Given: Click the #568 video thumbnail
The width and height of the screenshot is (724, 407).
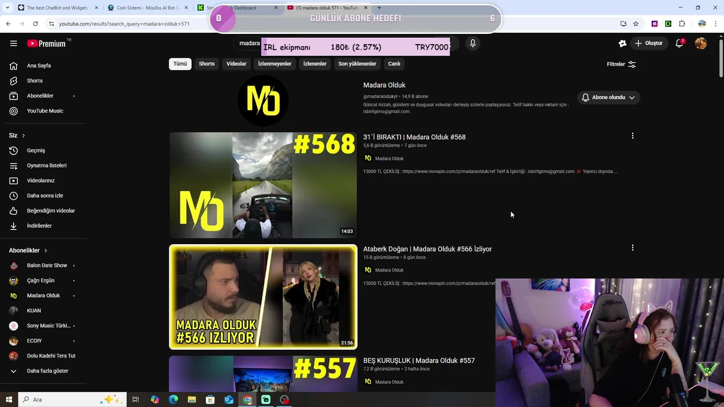Looking at the screenshot, I should click(x=263, y=185).
